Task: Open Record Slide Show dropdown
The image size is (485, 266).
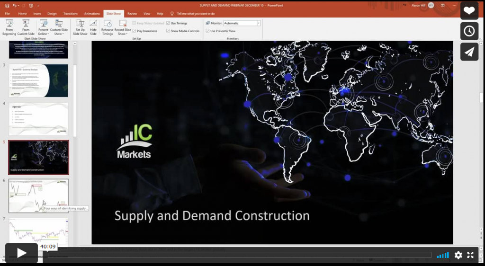Action: pos(123,27)
